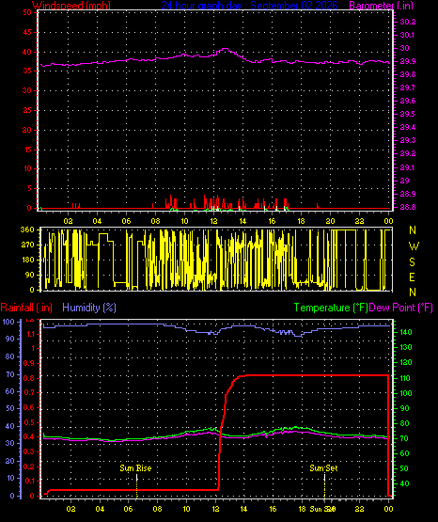Click the 'Temperature (°F)' legend label
Image resolution: width=438 pixels, height=522 pixels.
click(x=331, y=308)
